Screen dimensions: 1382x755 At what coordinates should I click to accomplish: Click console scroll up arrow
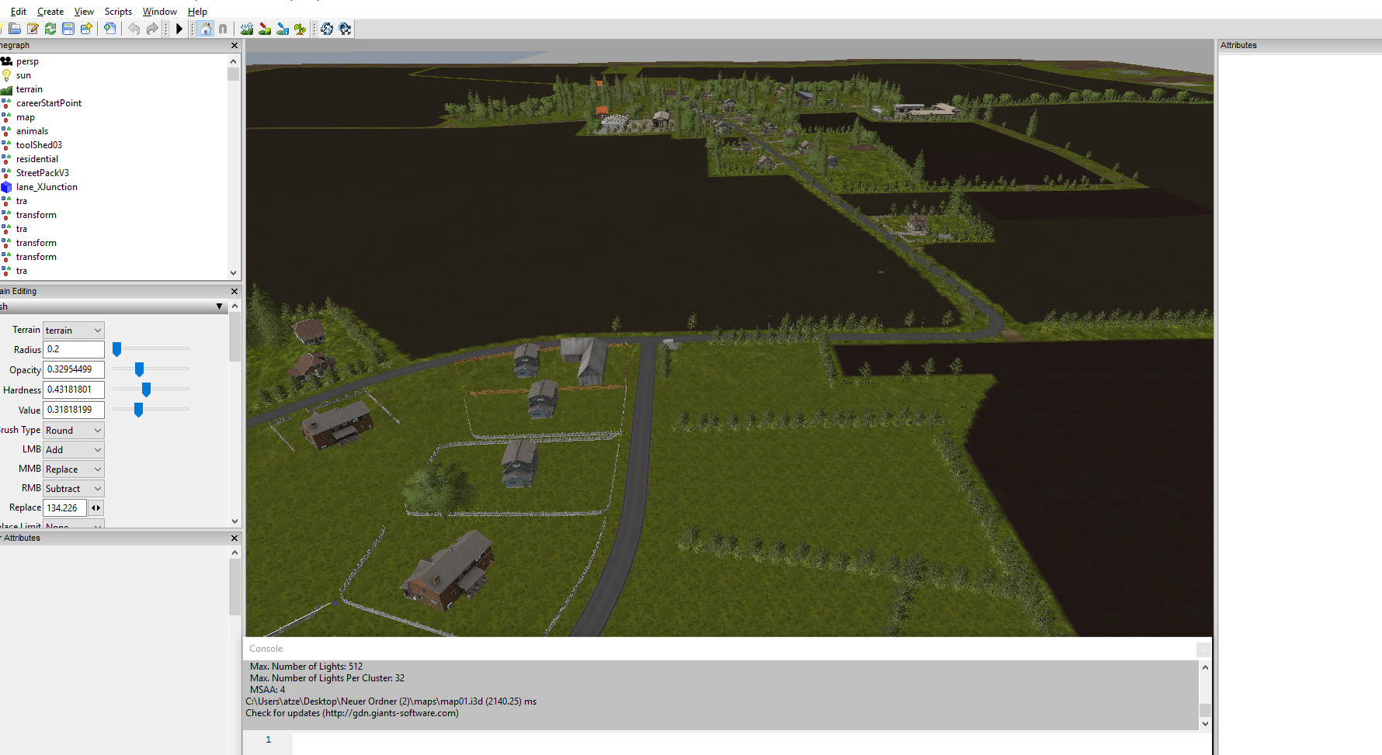(x=1205, y=667)
